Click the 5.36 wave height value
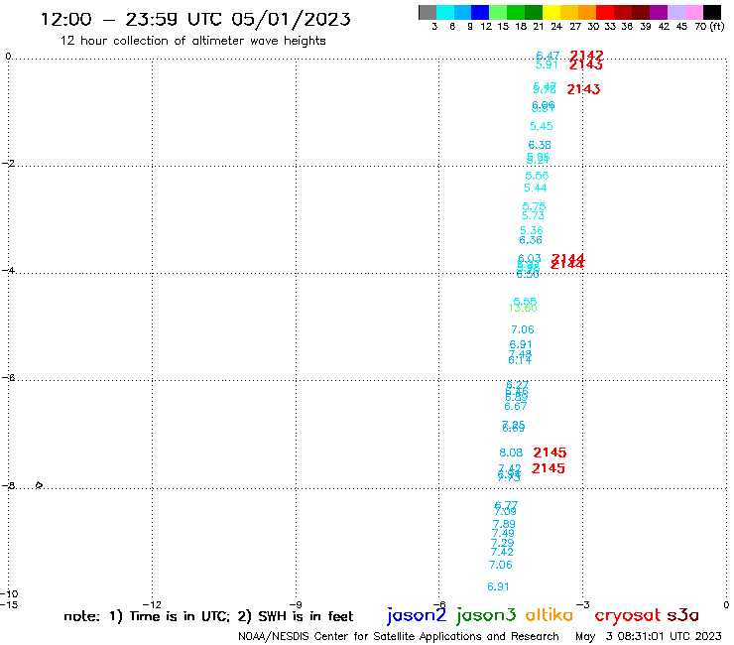This screenshot has height=645, width=734. pos(532,230)
